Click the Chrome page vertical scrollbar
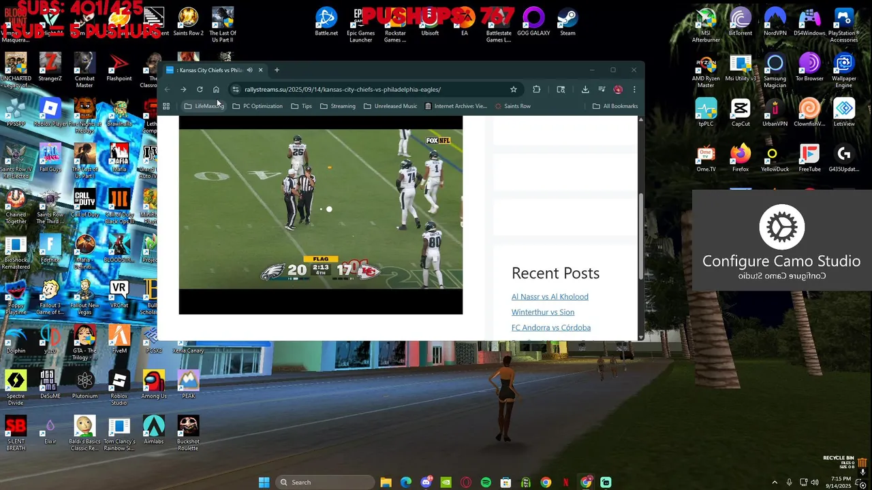 click(x=640, y=235)
